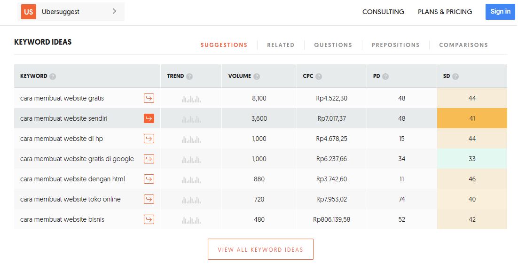The image size is (518, 264).
Task: Click the help icon next to SD header
Action: click(455, 76)
